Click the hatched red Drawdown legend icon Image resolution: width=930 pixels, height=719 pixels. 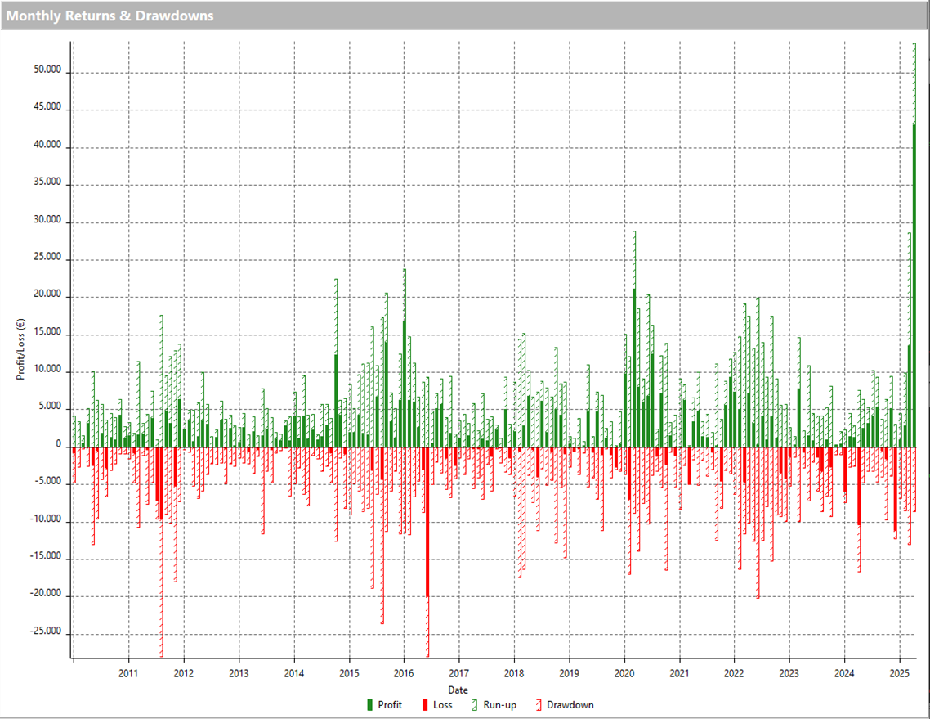538,704
